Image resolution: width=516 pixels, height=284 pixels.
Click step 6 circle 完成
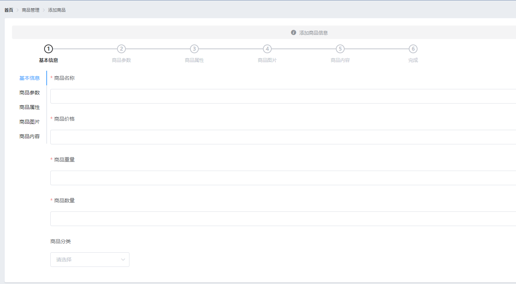413,49
